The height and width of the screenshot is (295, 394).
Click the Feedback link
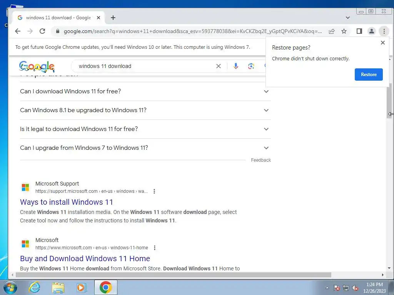[261, 160]
